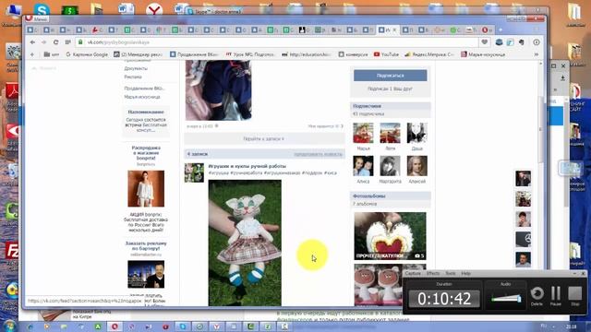Click the Фотоальбомы section header

point(390,196)
